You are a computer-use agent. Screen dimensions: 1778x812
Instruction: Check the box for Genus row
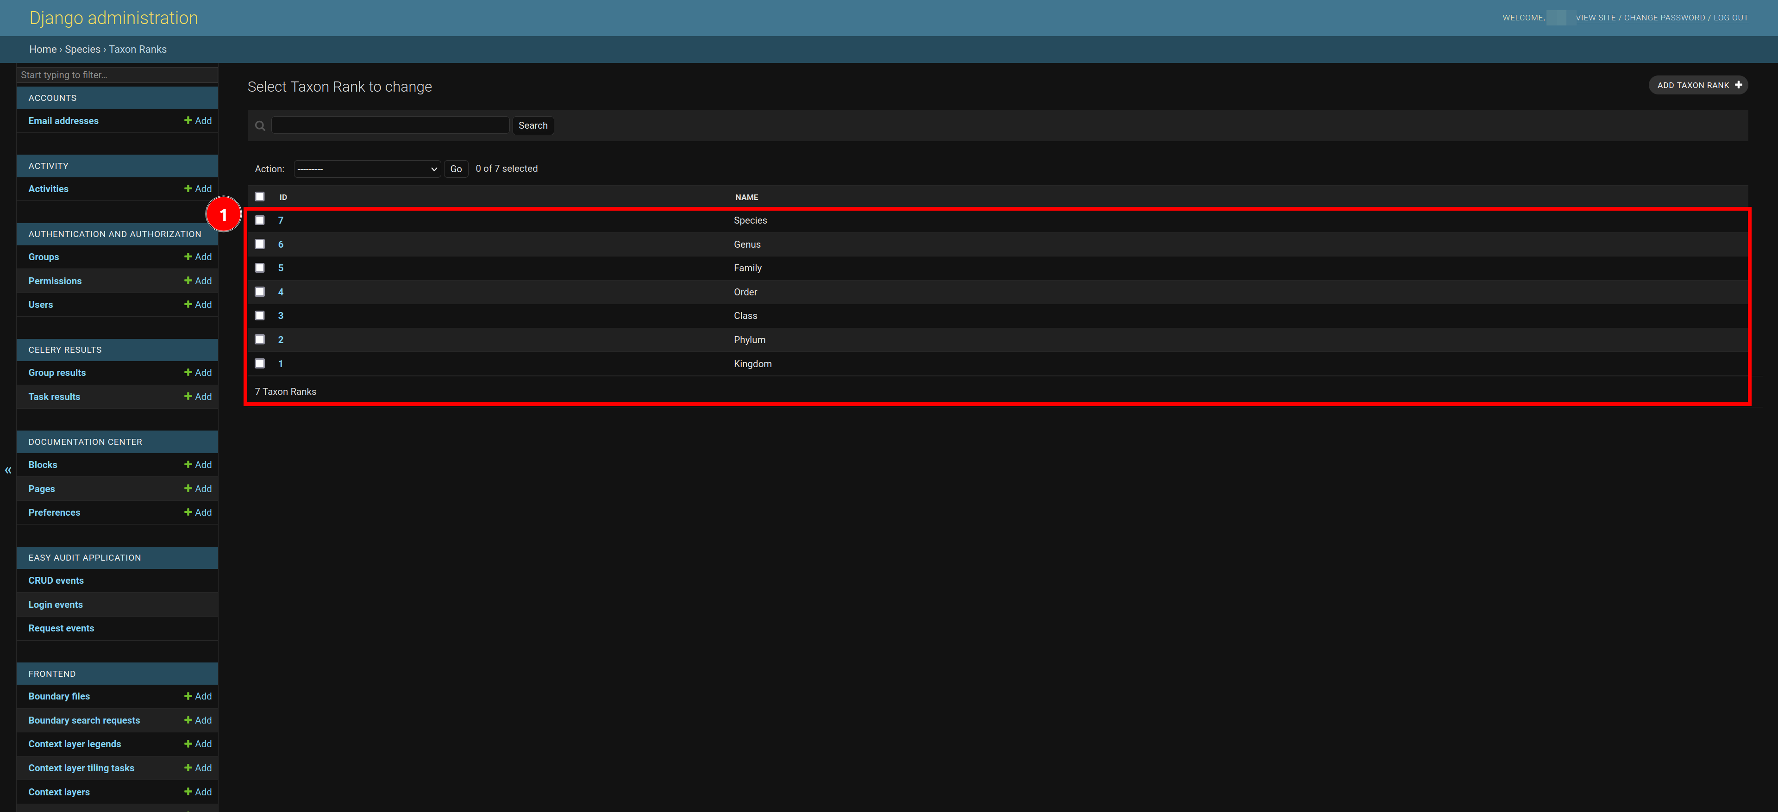[x=259, y=244]
